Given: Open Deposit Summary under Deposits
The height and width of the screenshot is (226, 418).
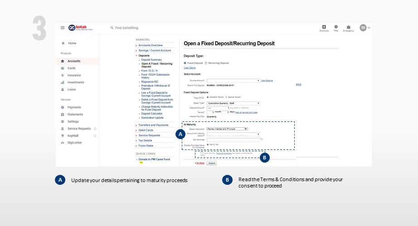Looking at the screenshot, I should coord(151,60).
